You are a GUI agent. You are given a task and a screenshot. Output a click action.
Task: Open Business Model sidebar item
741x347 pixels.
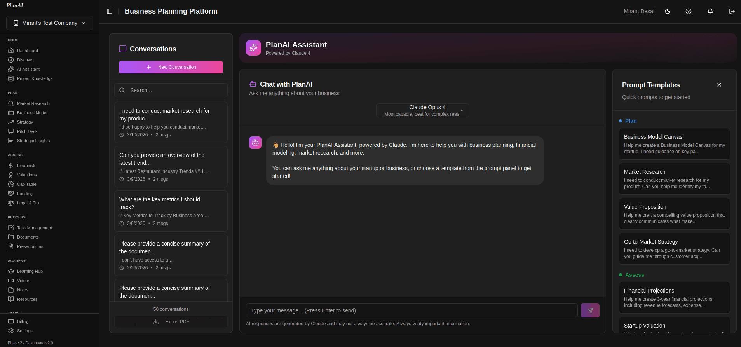coord(50,113)
